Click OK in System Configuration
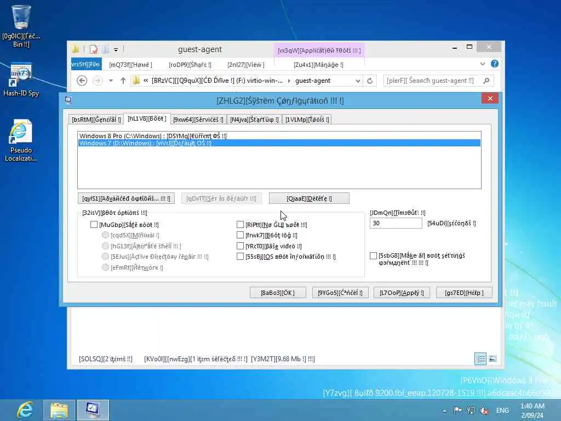The image size is (561, 421). [278, 293]
